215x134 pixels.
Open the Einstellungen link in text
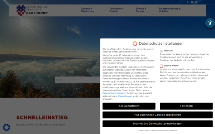pyautogui.click(x=125, y=96)
